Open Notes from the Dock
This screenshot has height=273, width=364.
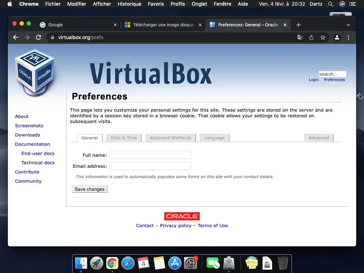159,263
